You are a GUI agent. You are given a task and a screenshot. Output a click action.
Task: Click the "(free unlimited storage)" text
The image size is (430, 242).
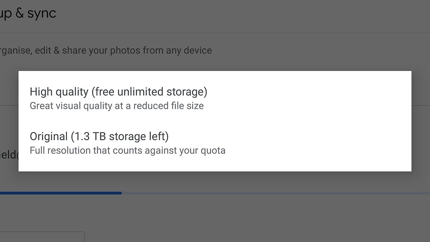point(149,92)
